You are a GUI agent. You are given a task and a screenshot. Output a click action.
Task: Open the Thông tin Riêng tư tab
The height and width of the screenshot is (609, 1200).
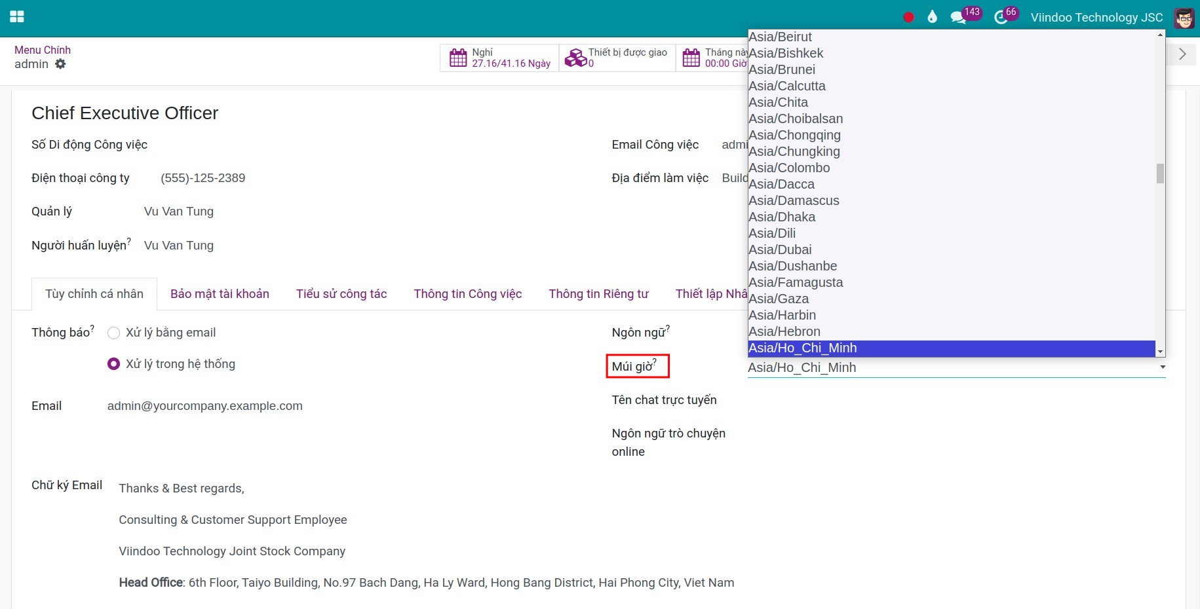pos(599,294)
